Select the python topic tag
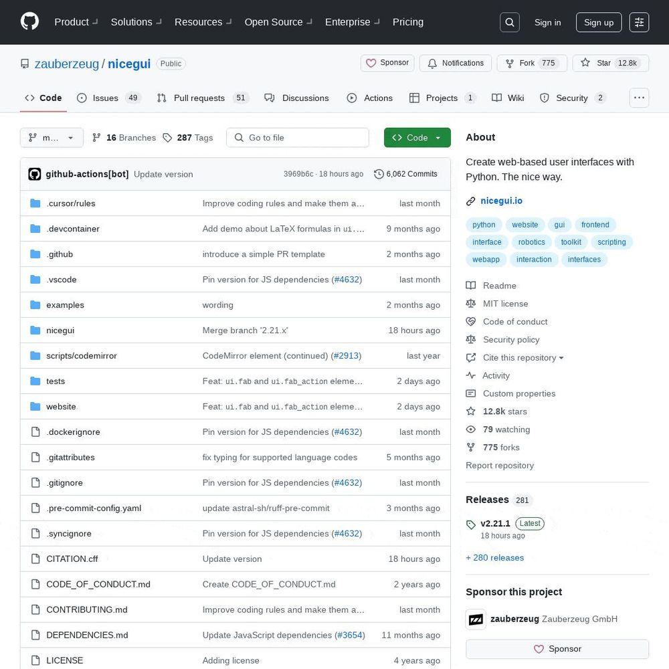 point(484,225)
